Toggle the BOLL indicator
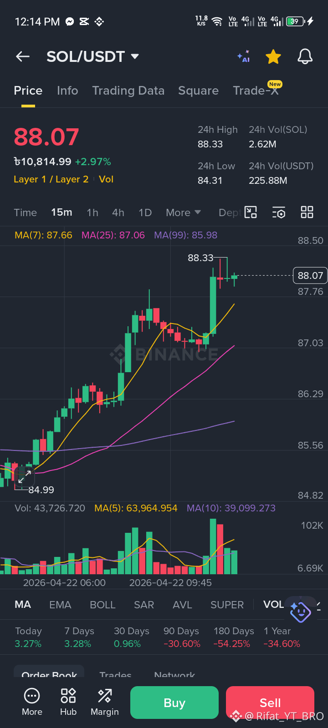Viewport: 328px width, 728px height. coord(102,605)
